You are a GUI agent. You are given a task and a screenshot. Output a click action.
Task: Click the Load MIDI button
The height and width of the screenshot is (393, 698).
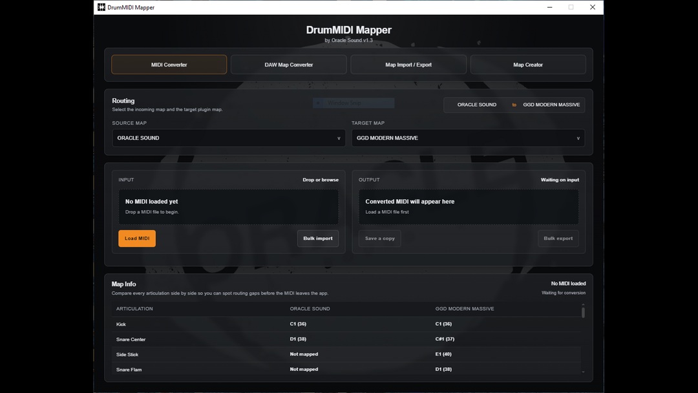coord(137,239)
